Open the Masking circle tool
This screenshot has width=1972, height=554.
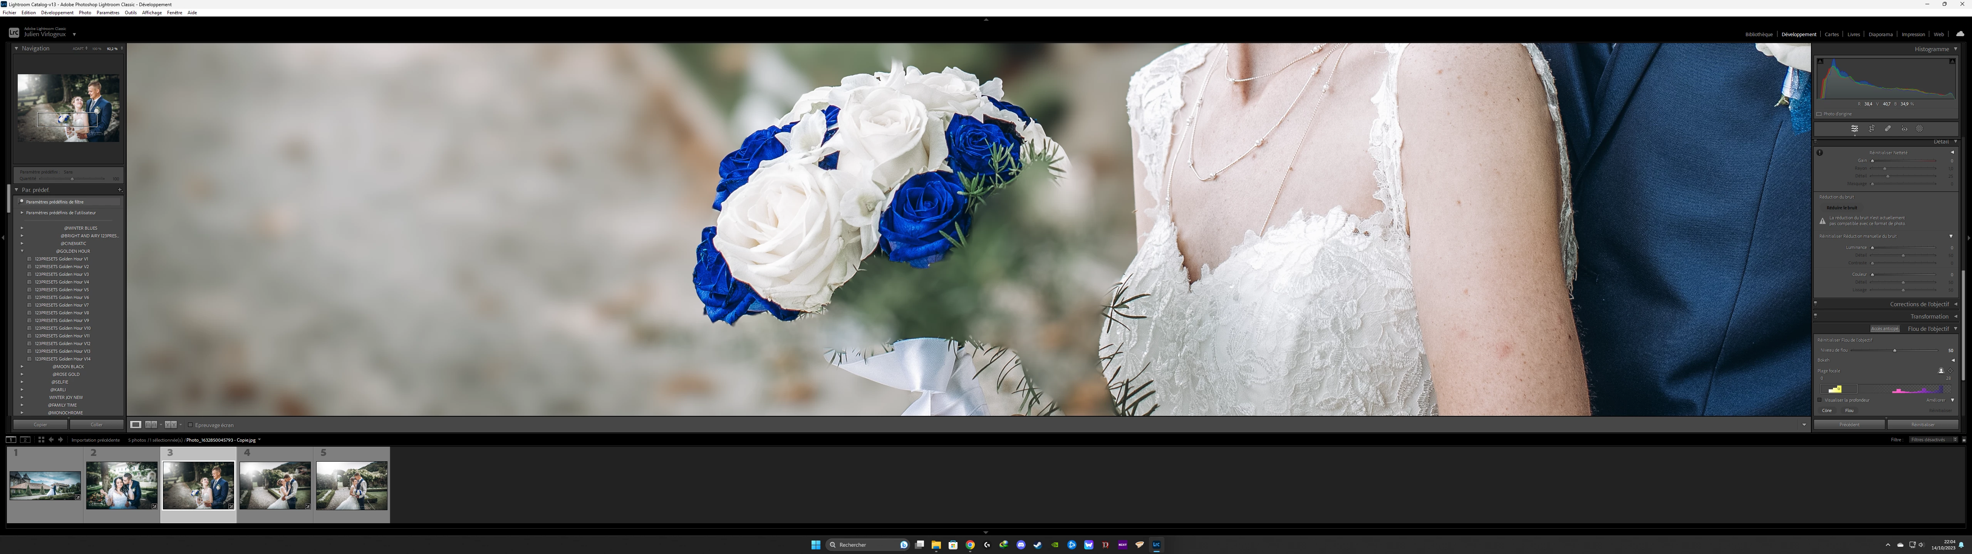click(x=1920, y=128)
